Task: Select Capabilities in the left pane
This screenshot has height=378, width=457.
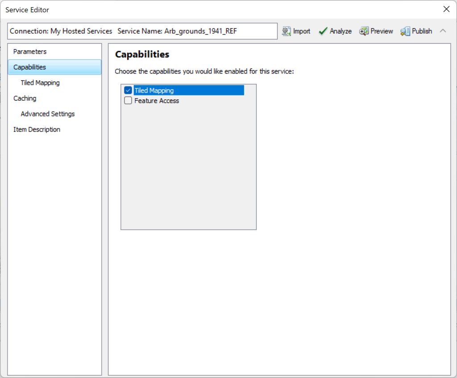Action: click(29, 67)
